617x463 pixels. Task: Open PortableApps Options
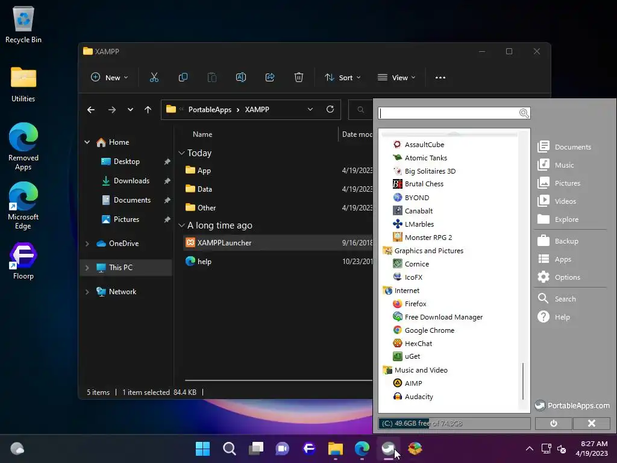[x=559, y=277]
